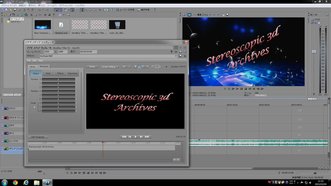
Task: Click the Add Paragraph button
Action: (x=38, y=137)
